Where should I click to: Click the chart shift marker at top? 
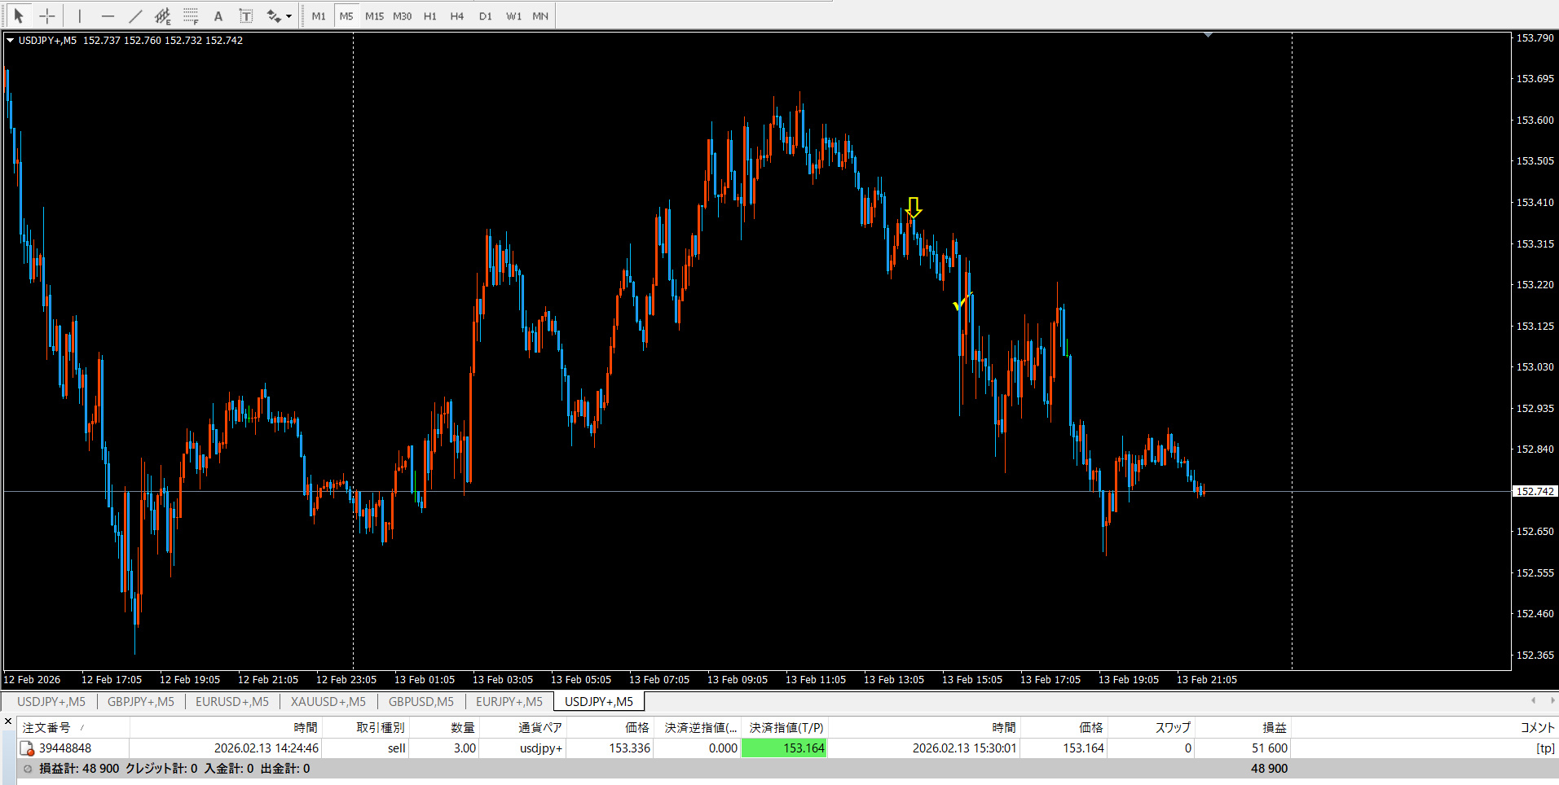pos(1208,35)
